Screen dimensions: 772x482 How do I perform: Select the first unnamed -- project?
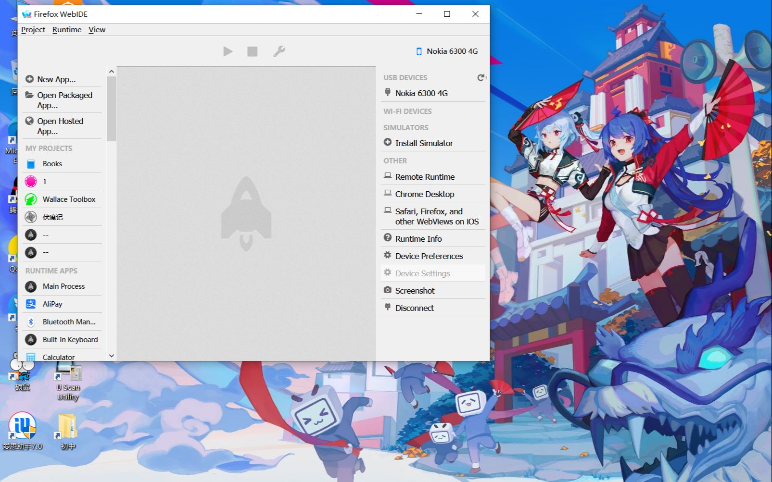tap(62, 235)
